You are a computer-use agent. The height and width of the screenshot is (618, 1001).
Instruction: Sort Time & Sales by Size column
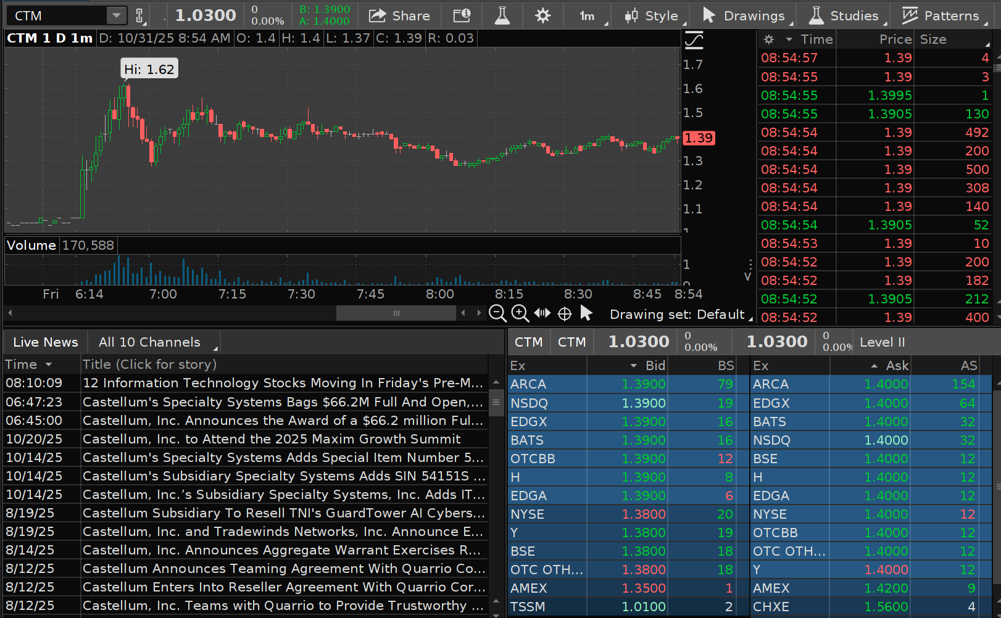click(x=933, y=39)
